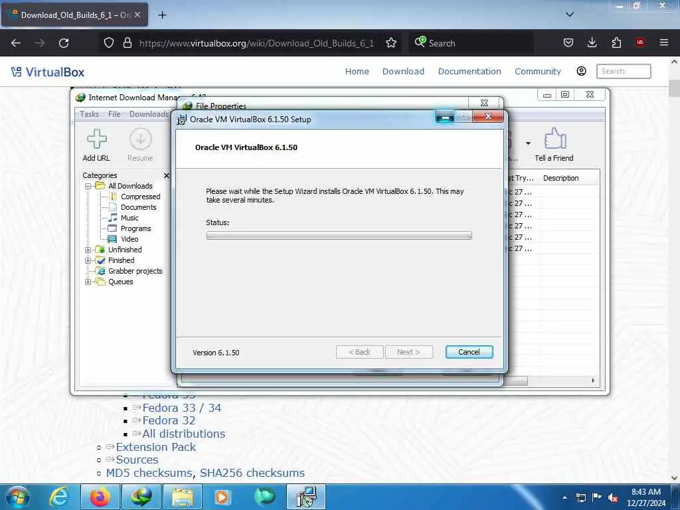Click Cancel in VirtualBox Setup
Screen dimensions: 680x510
coord(469,352)
